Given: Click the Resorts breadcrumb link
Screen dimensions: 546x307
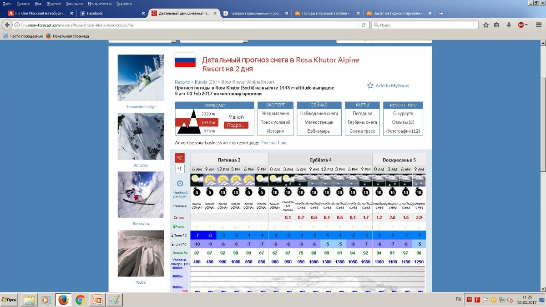Looking at the screenshot, I should [182, 82].
